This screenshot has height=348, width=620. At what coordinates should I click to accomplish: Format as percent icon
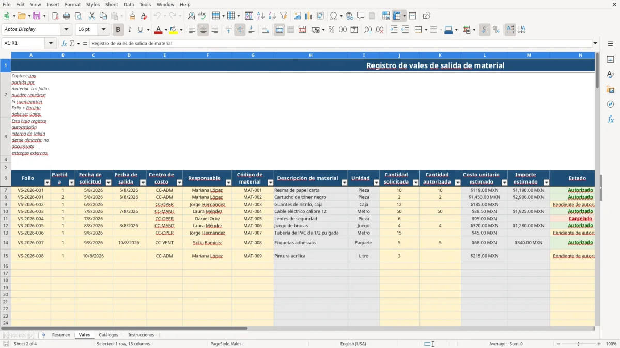coord(331,29)
